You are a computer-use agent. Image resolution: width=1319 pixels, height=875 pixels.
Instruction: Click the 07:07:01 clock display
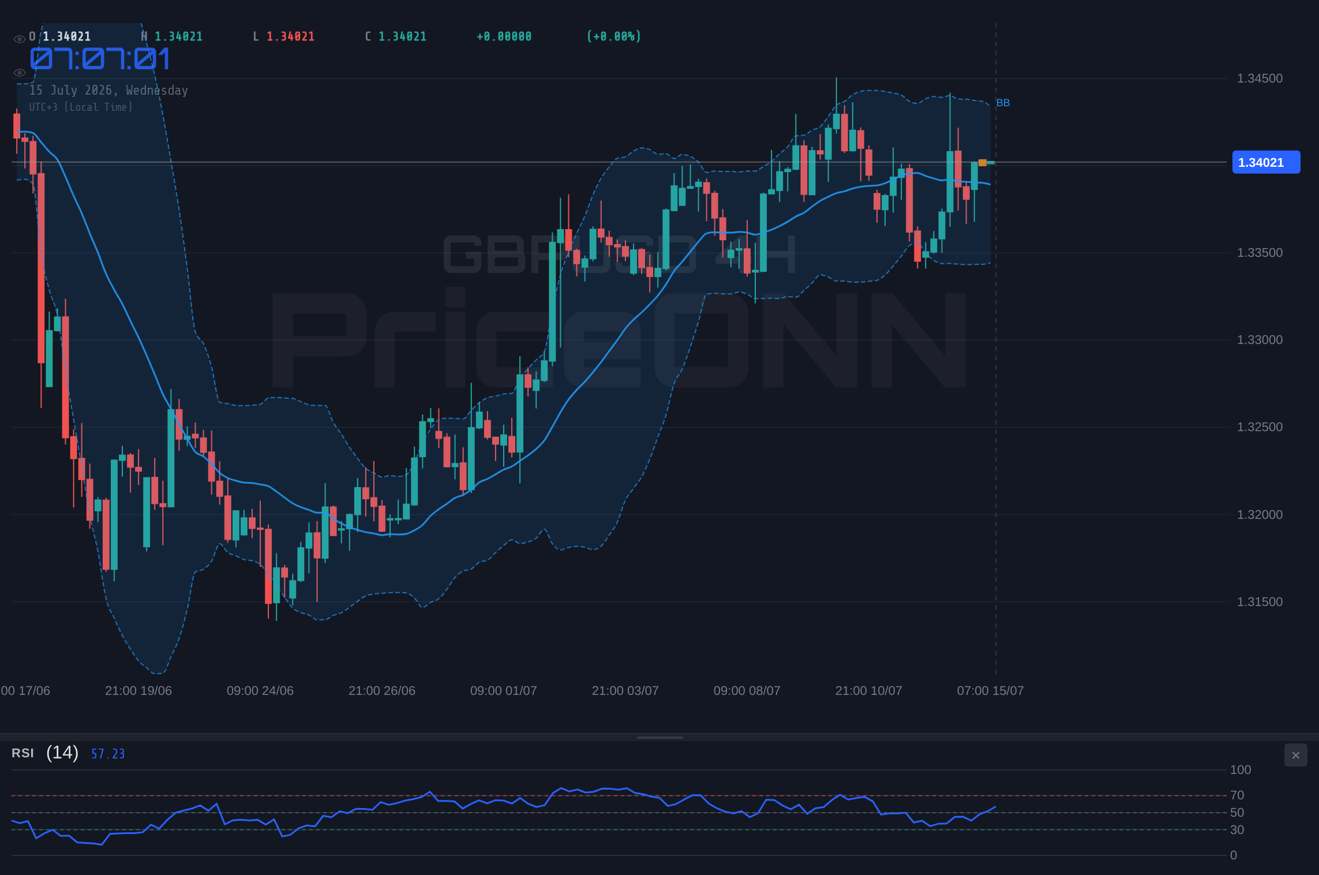tap(100, 59)
